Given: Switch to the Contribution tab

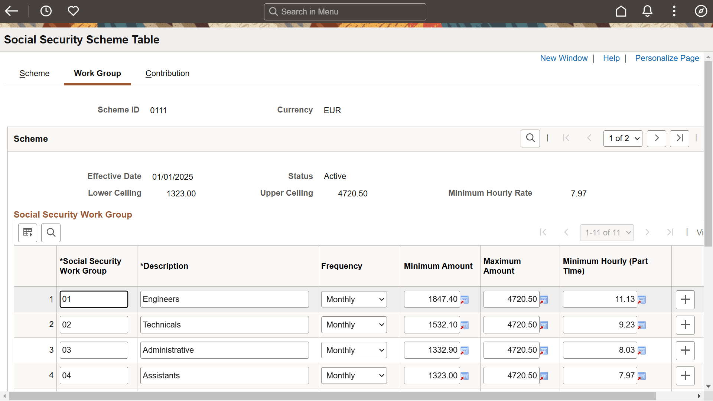Looking at the screenshot, I should click(x=167, y=74).
